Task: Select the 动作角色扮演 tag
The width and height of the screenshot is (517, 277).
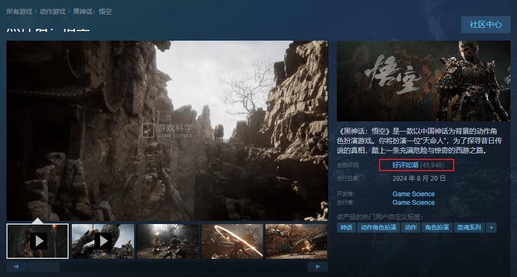Action: [x=379, y=227]
